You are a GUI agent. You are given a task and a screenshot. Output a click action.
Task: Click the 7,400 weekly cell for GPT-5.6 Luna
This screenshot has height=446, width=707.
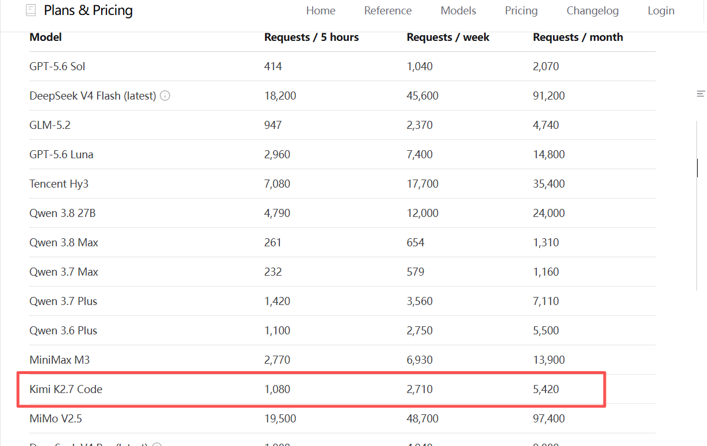point(420,154)
